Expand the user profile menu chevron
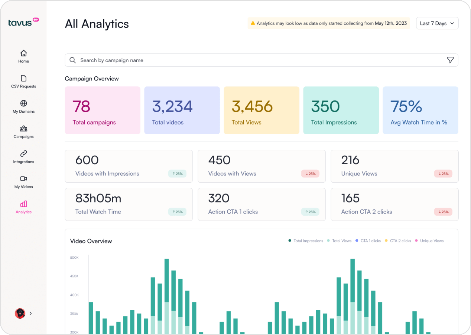 pos(30,314)
